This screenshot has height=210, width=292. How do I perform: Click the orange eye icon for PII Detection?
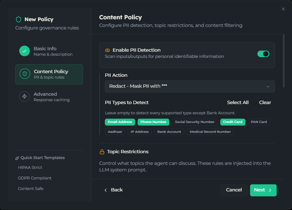(x=107, y=50)
